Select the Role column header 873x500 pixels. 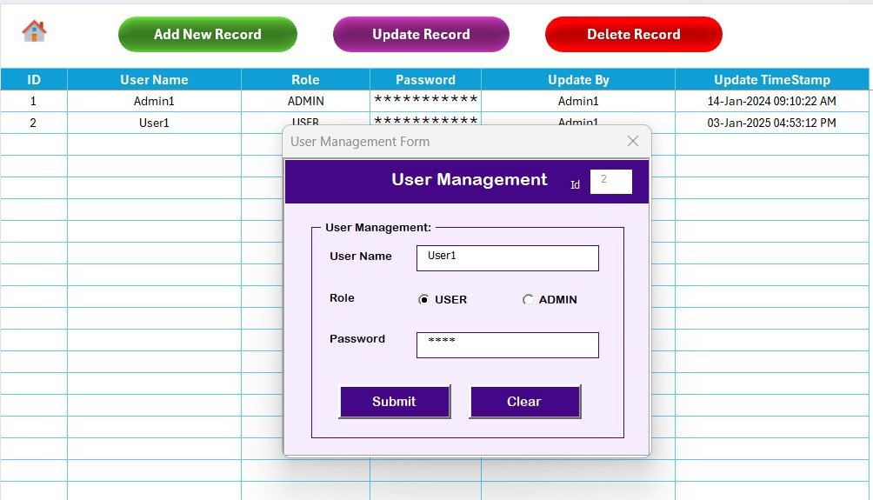click(x=306, y=80)
